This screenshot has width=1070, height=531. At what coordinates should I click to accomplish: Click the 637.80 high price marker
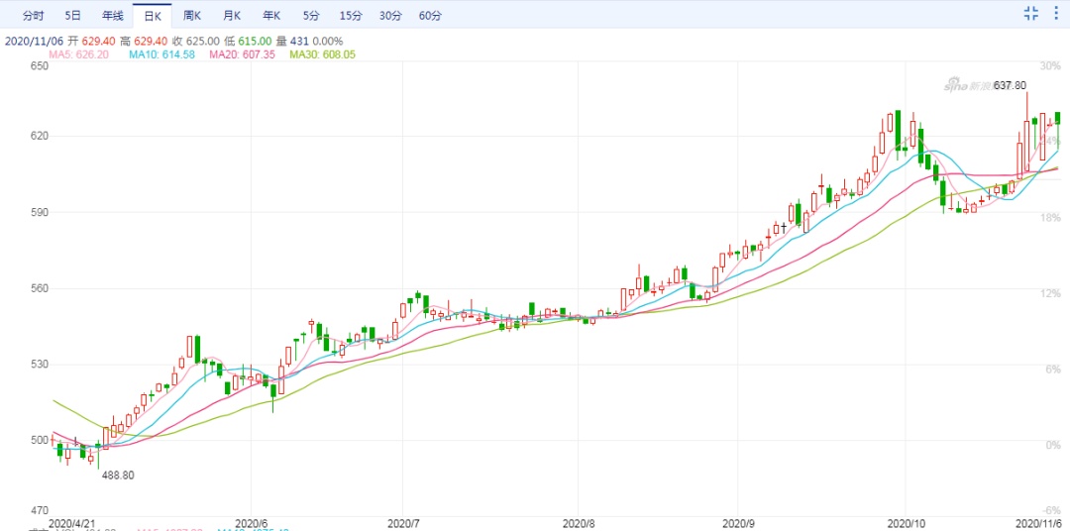coord(1010,85)
